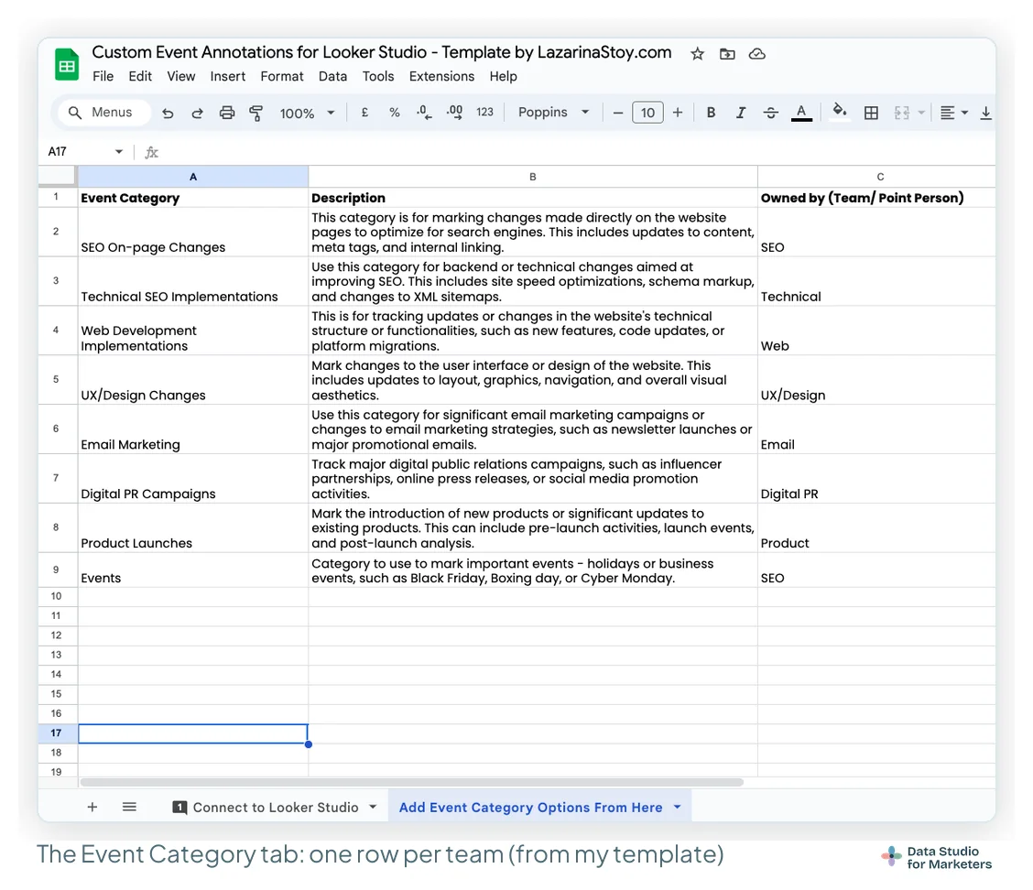Show all sheets list

129,807
